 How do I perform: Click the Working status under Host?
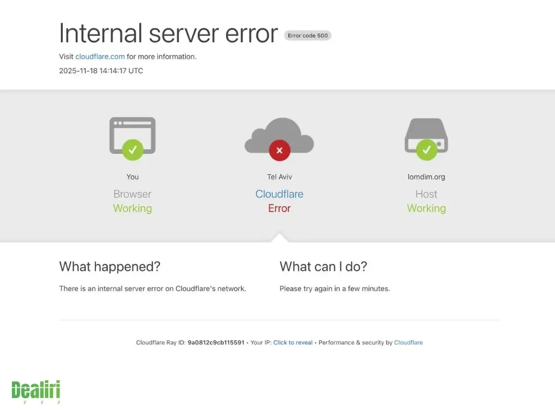[426, 209]
